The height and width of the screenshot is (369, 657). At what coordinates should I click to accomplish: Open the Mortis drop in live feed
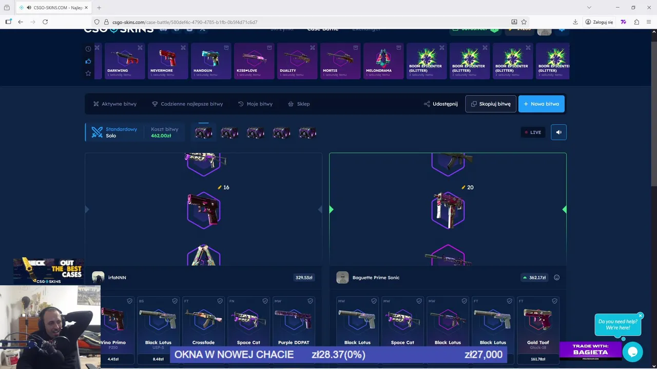click(340, 61)
